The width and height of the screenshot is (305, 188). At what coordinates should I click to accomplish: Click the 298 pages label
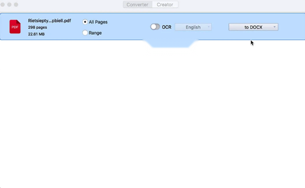(37, 28)
